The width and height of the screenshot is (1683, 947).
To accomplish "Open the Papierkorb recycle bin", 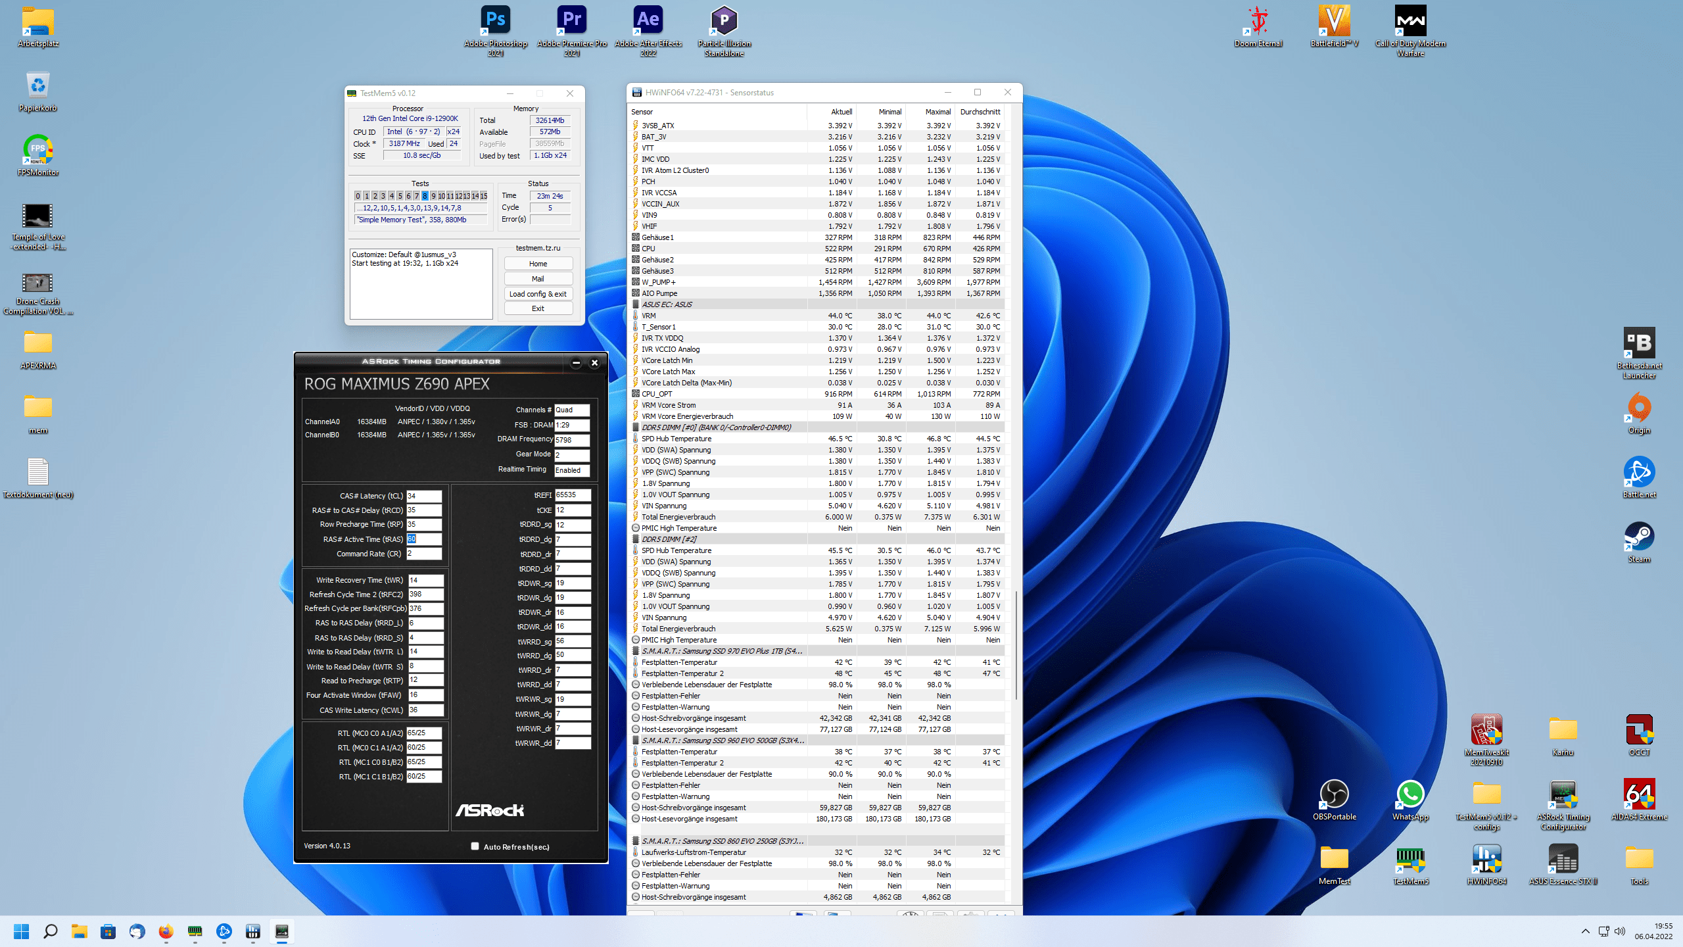I will tap(38, 92).
